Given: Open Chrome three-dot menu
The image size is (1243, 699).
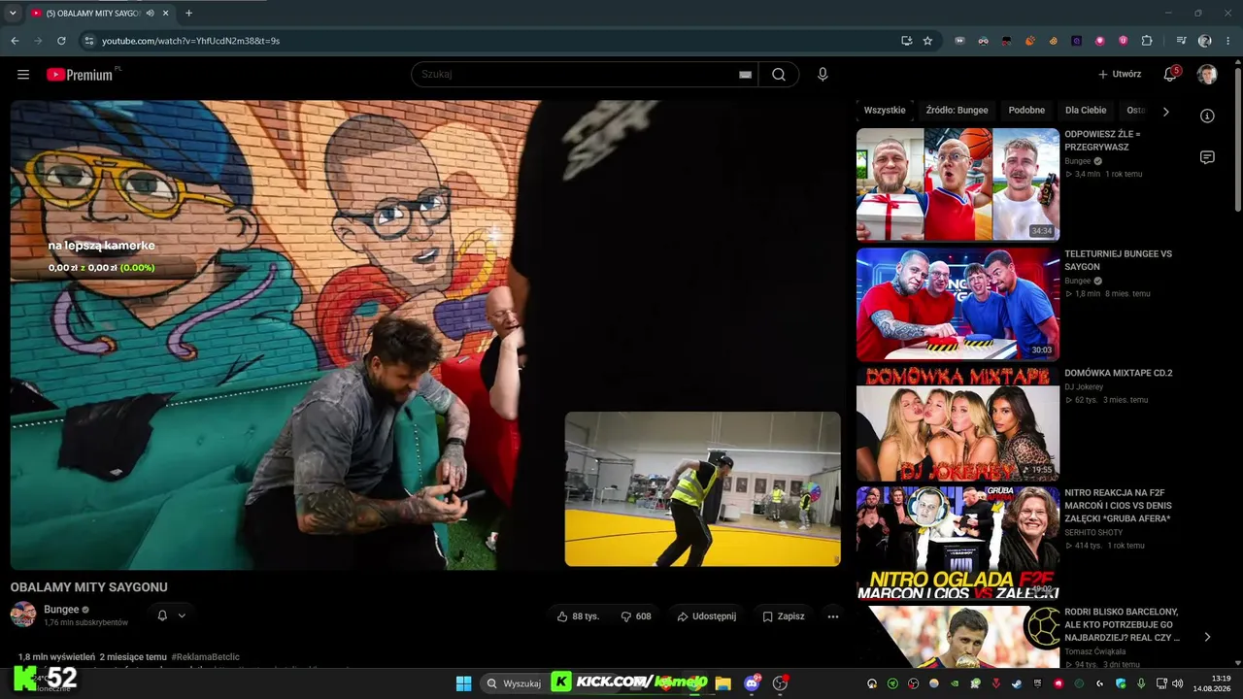Looking at the screenshot, I should click(x=1227, y=41).
